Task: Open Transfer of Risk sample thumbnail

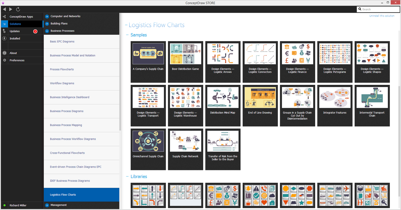Action: (223, 141)
